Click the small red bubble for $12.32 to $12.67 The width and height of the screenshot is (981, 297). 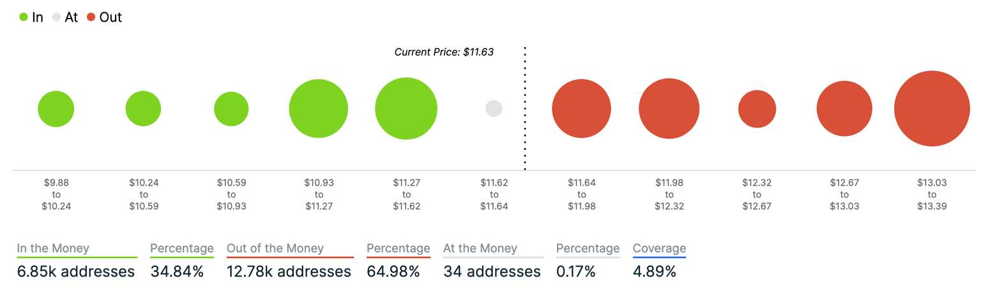tap(757, 109)
